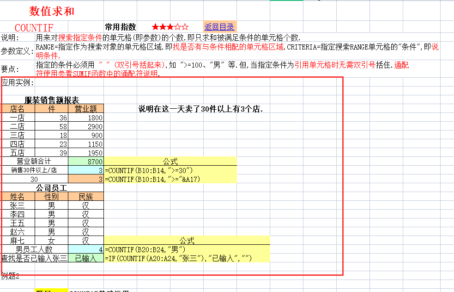The width and height of the screenshot is (454, 292).
Task: Select the green 8700 total cell
Action: click(86, 161)
